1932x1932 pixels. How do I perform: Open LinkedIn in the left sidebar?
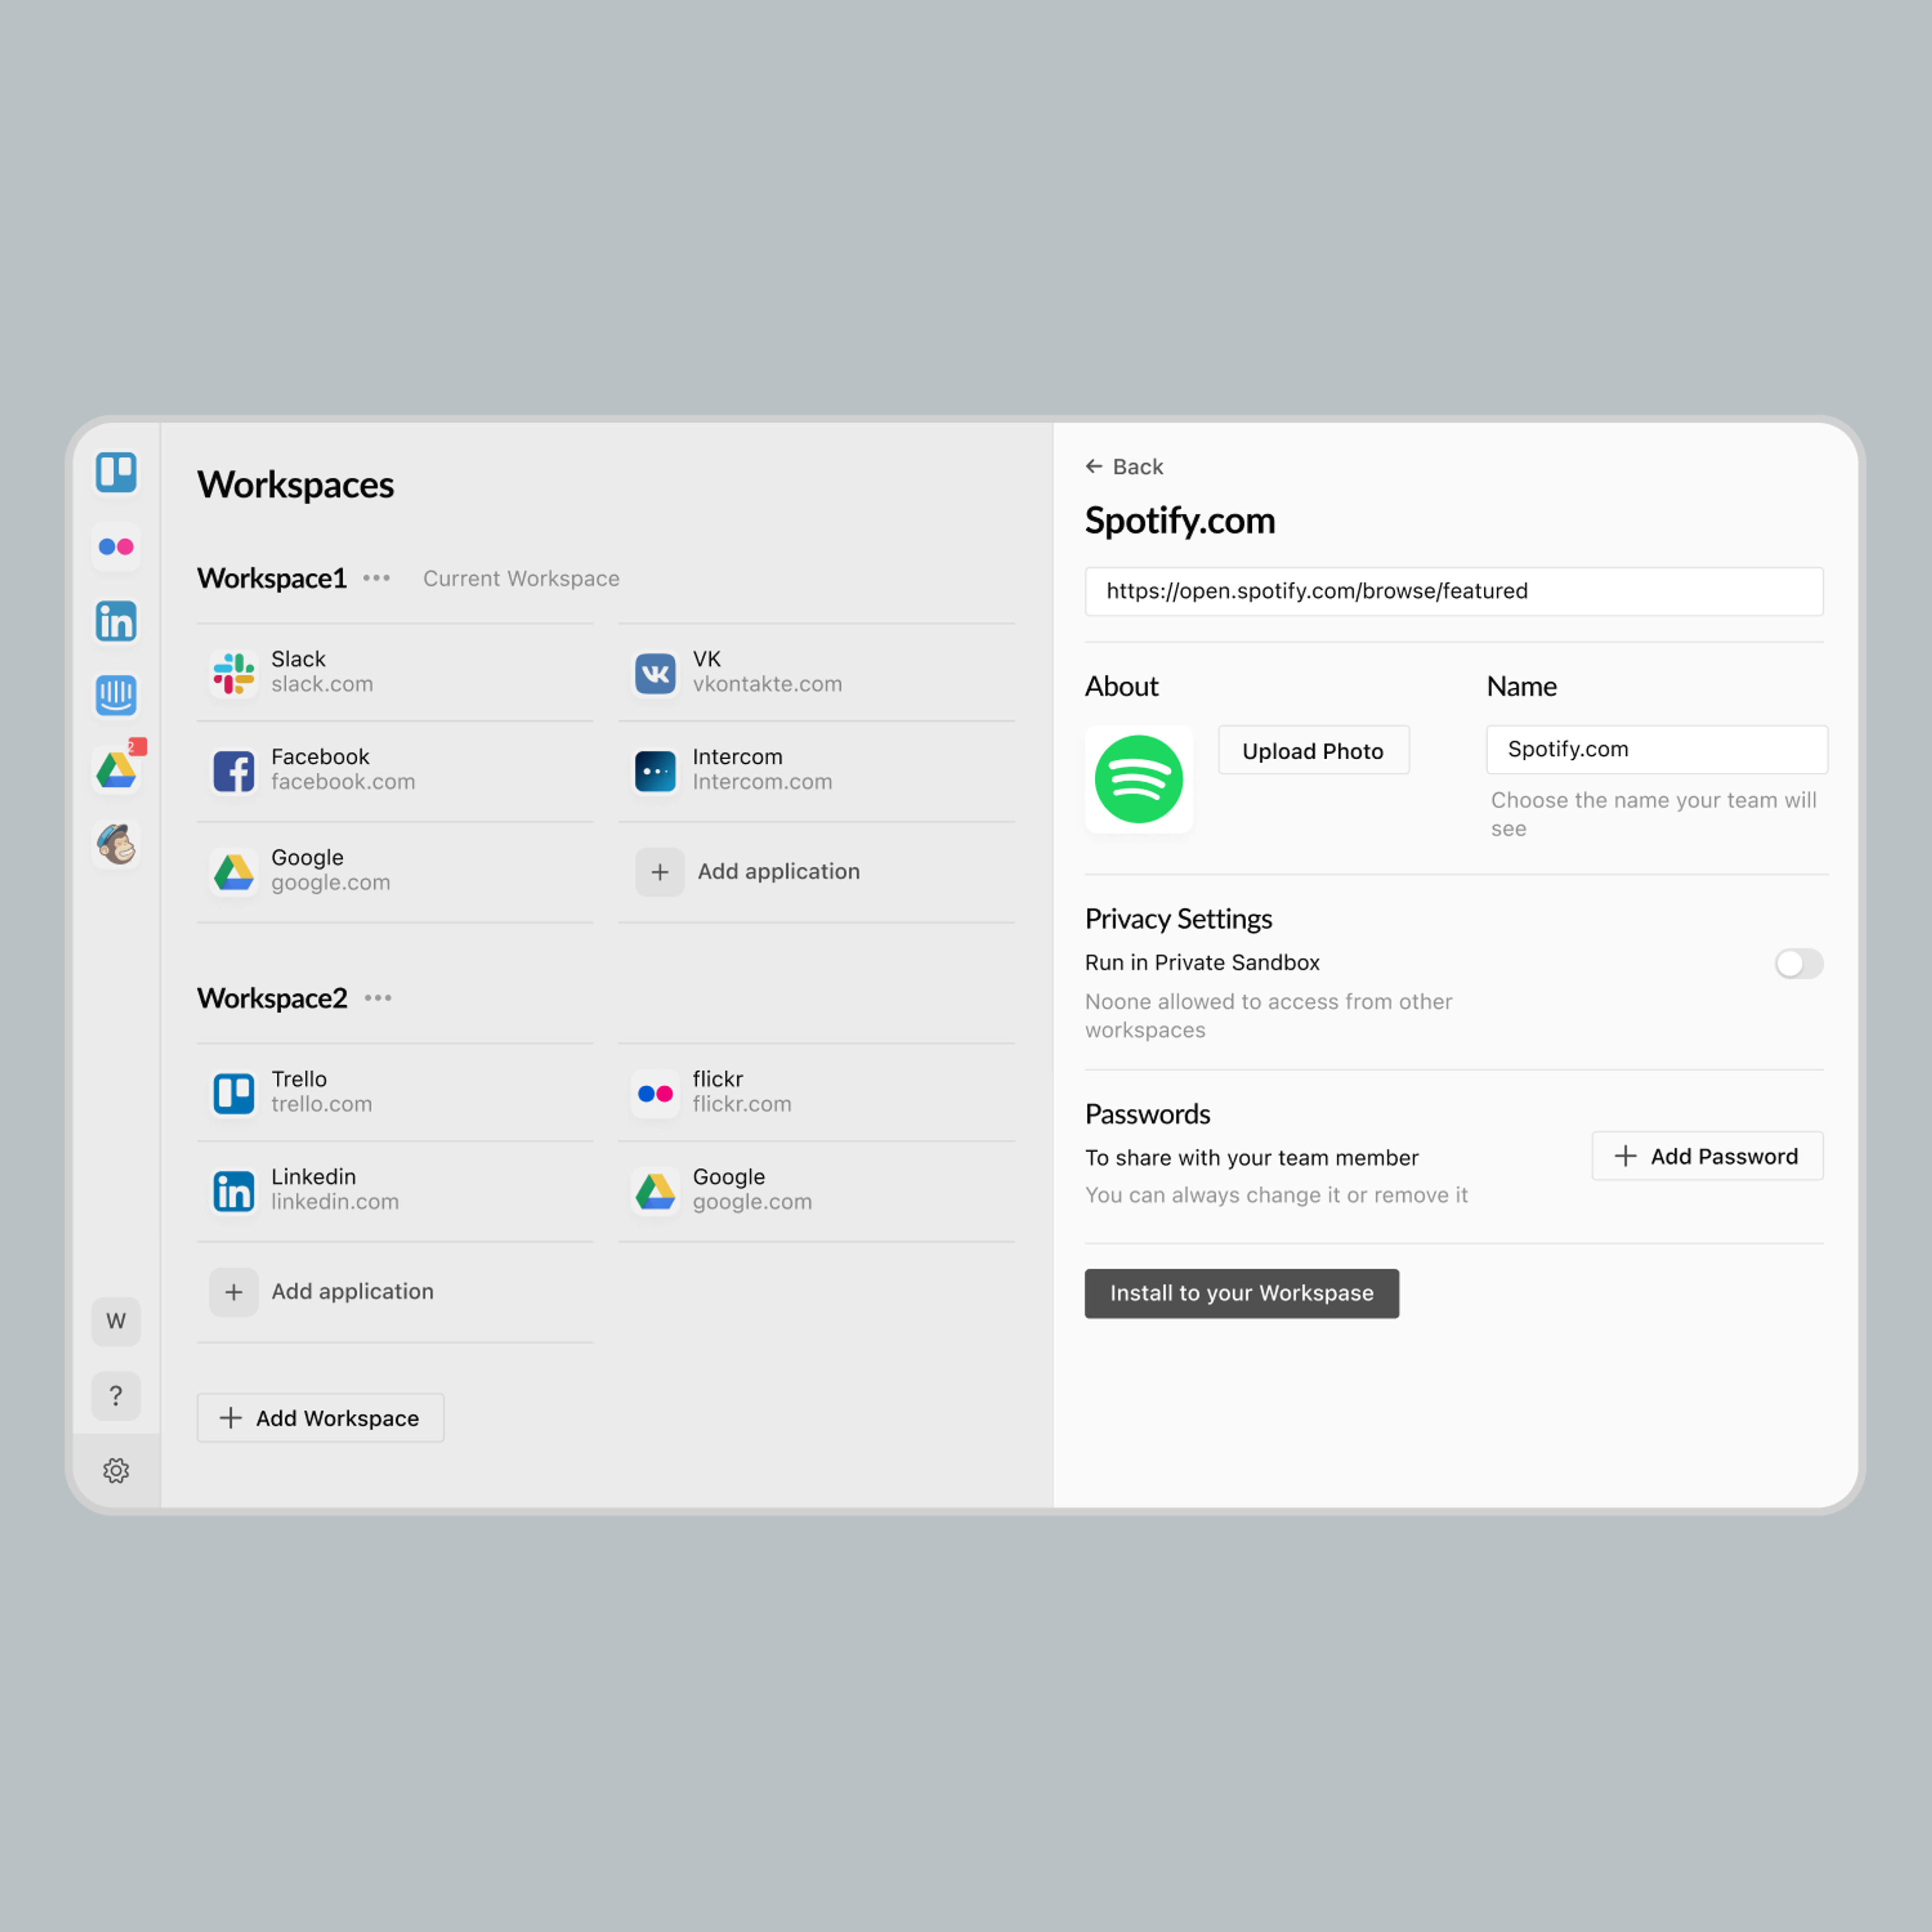116,621
